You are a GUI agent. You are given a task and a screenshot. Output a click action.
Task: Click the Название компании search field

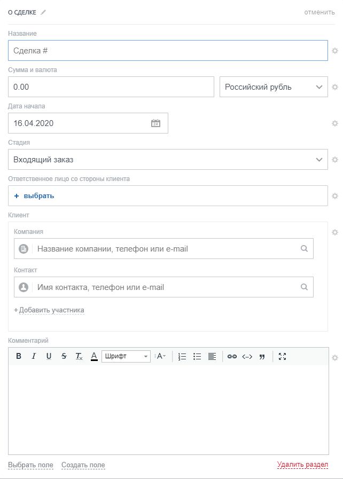pos(166,249)
